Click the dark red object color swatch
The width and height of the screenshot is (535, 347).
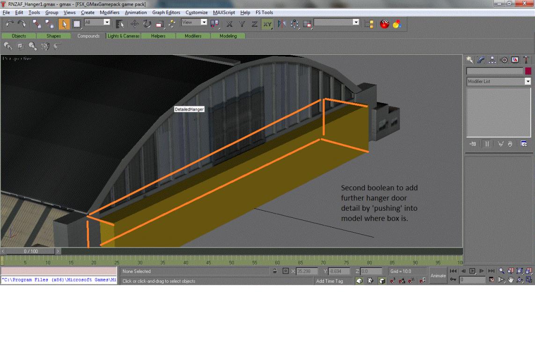[x=528, y=71]
